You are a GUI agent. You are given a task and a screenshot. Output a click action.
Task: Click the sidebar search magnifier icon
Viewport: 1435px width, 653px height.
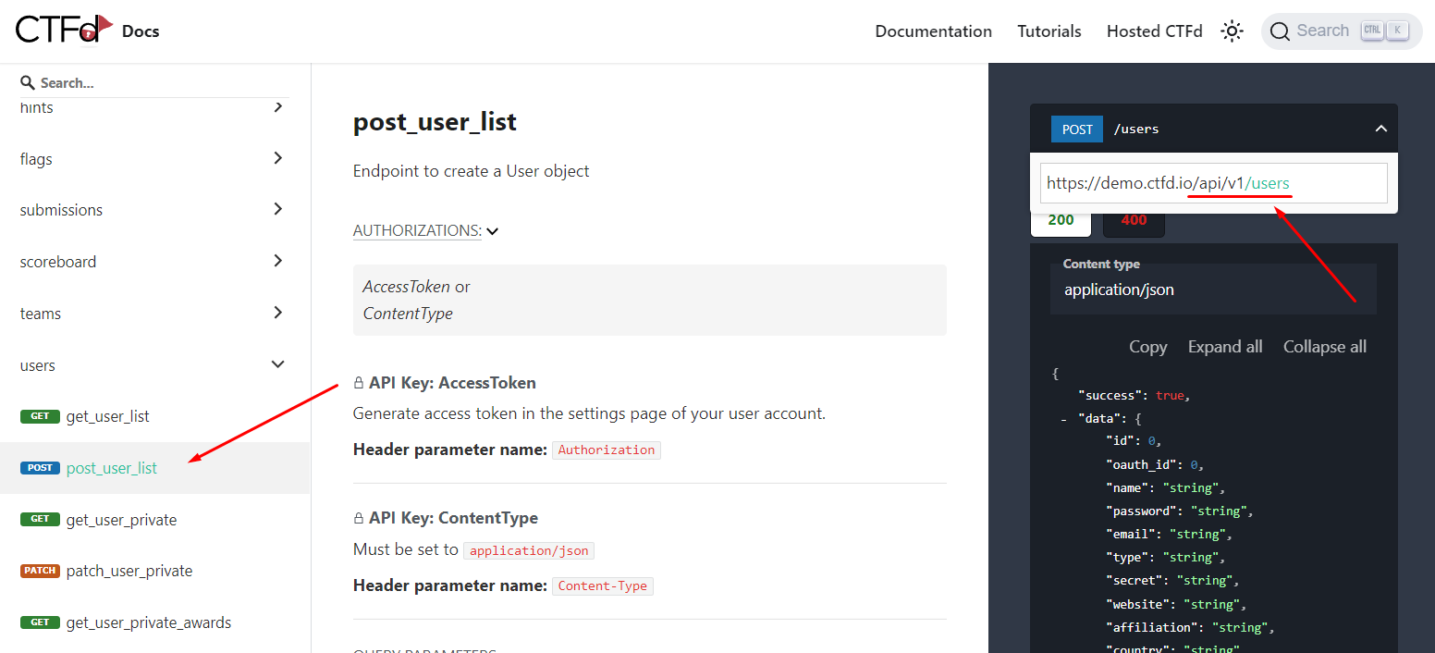[28, 82]
